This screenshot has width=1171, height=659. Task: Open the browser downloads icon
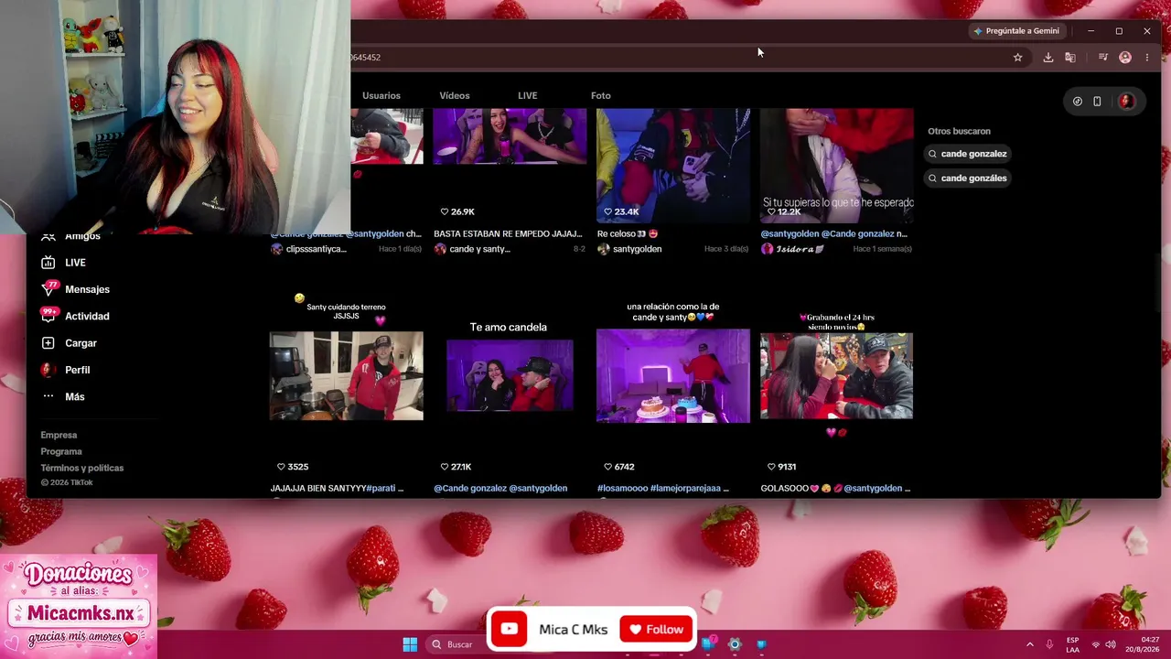point(1048,58)
